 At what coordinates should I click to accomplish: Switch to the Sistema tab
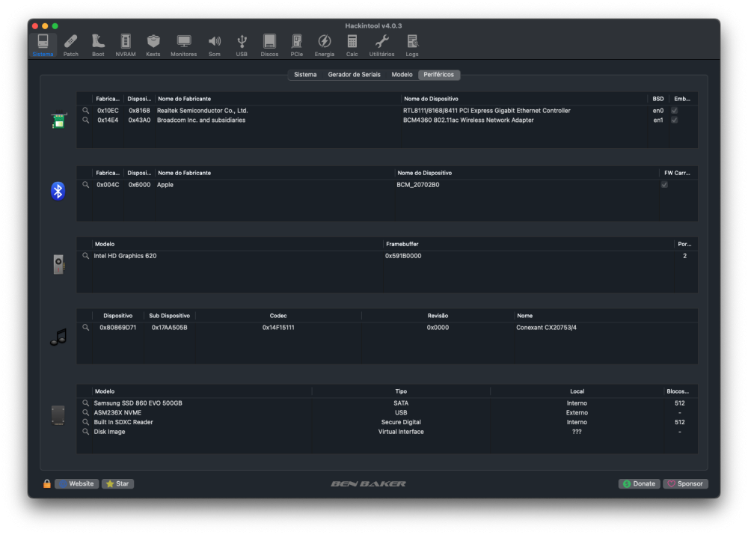pos(305,75)
